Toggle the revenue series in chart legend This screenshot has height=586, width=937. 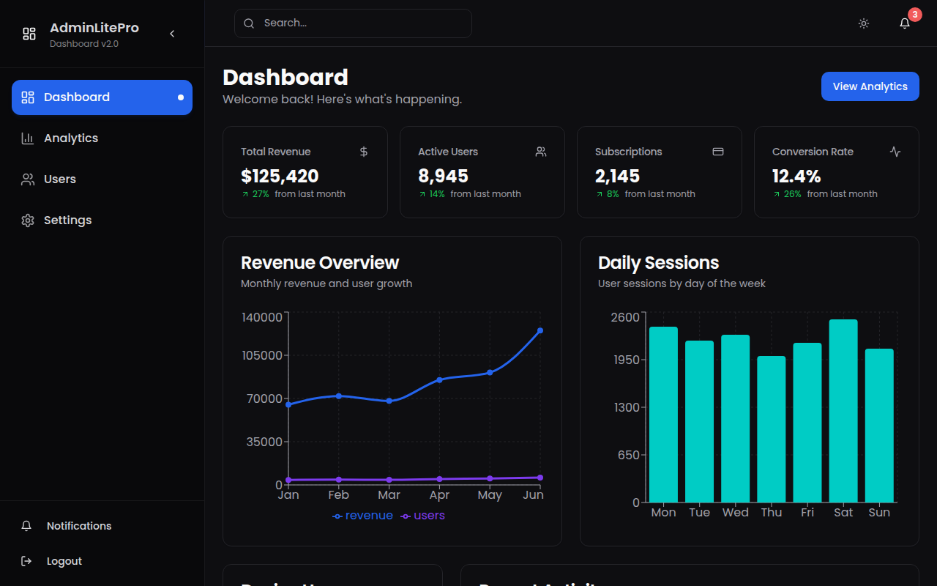(362, 516)
